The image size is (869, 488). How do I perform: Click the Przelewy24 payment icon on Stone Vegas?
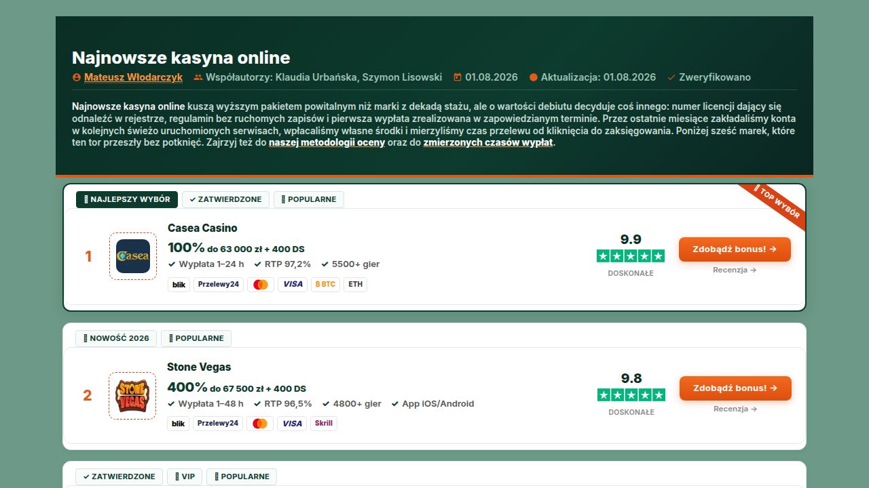218,424
